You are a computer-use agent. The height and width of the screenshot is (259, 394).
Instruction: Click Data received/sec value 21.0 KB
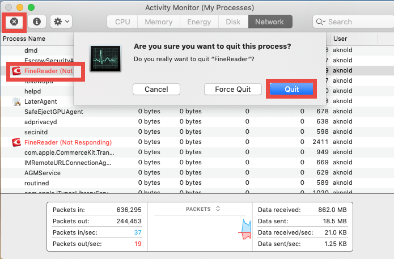click(x=336, y=232)
